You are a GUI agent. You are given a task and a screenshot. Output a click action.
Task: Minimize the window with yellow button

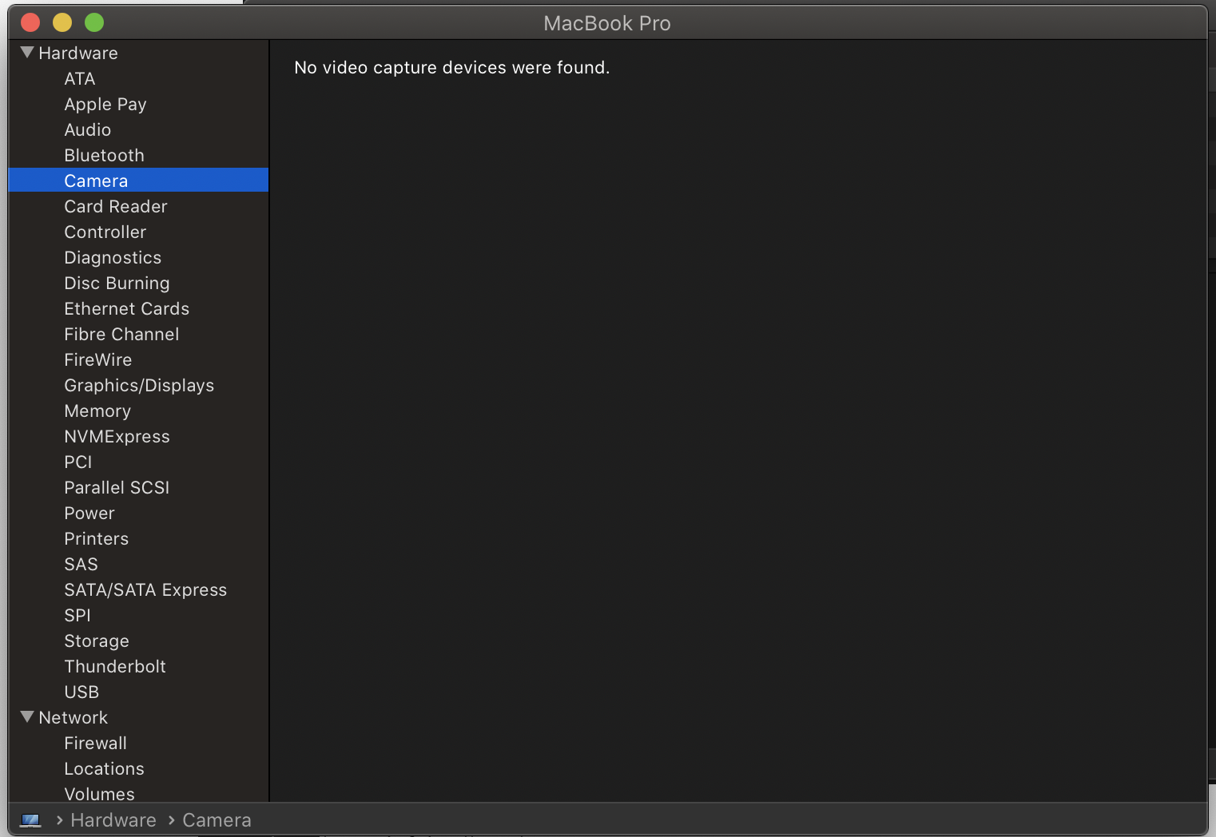(x=62, y=22)
